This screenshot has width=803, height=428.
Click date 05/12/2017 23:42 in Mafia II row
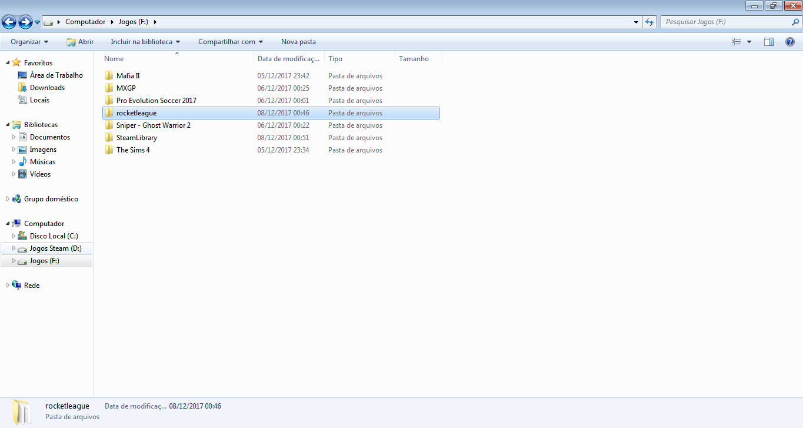[283, 76]
